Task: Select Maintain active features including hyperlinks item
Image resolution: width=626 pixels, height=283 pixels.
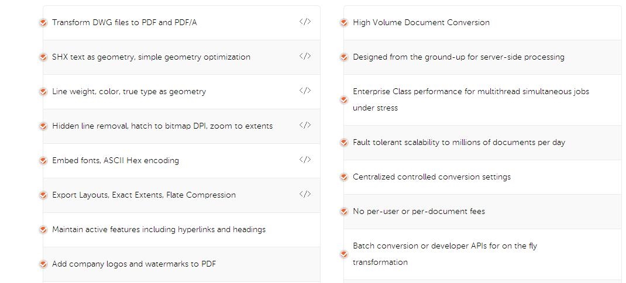Action: pyautogui.click(x=181, y=230)
